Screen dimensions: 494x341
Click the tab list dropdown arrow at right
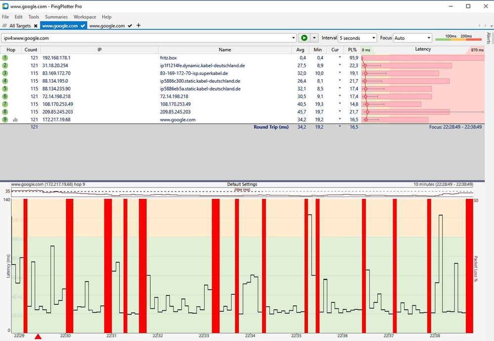[492, 26]
